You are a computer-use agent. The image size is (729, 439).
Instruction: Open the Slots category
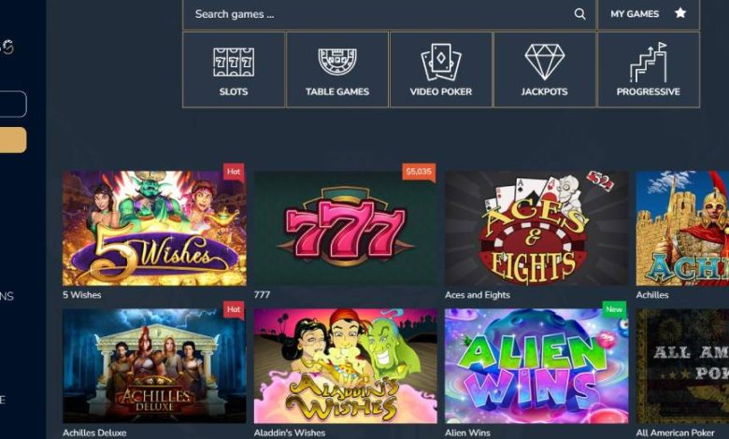click(x=234, y=70)
